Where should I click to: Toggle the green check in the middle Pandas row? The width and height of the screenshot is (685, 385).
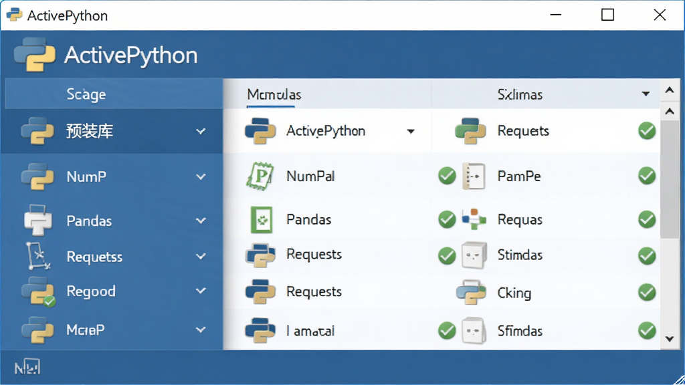click(447, 219)
